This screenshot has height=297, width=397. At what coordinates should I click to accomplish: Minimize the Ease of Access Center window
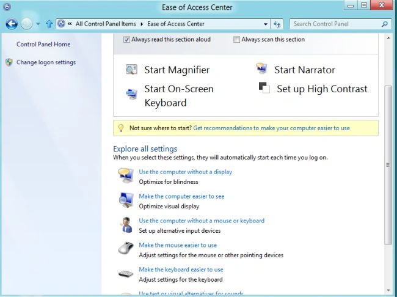pyautogui.click(x=351, y=5)
